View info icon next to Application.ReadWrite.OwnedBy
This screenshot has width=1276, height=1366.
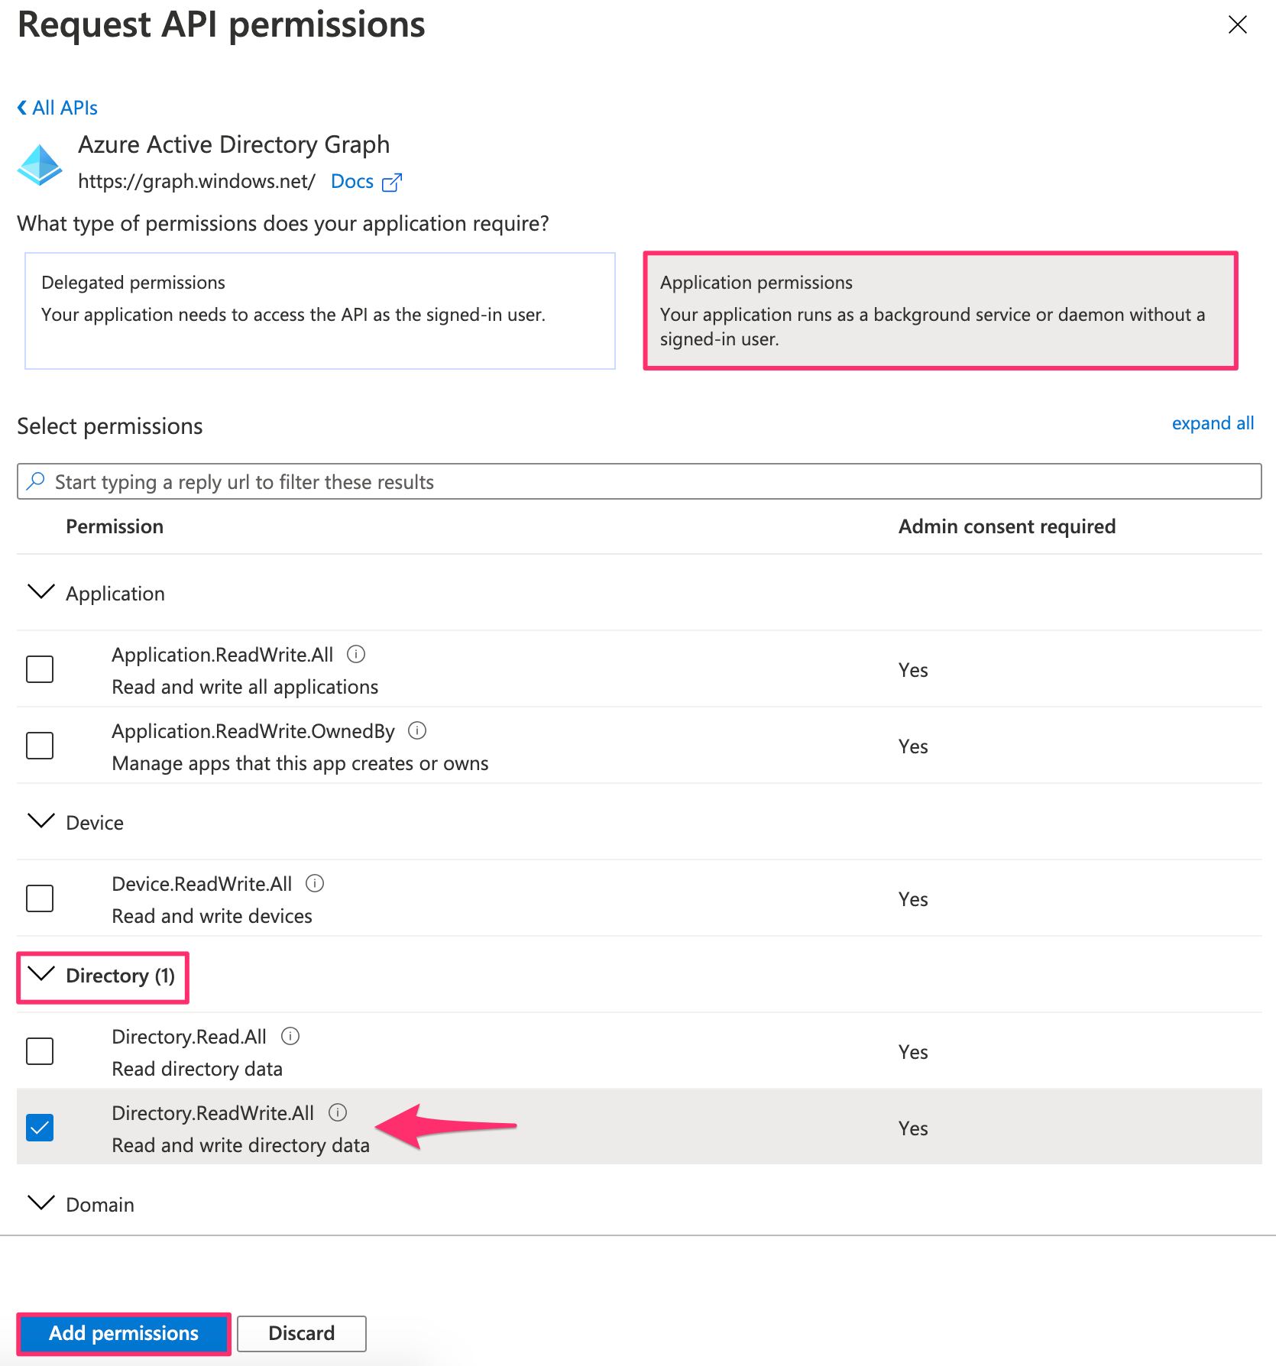tap(417, 731)
